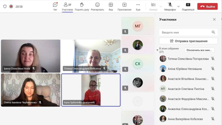Select Iryna Sydorenko (внешний) video tile
The height and width of the screenshot is (125, 222).
[91, 90]
